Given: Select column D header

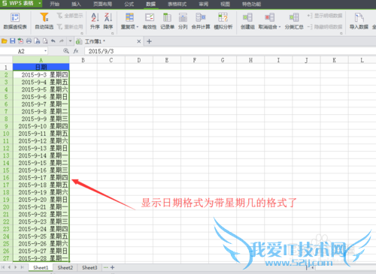Looking at the screenshot, I should pyautogui.click(x=139, y=60).
